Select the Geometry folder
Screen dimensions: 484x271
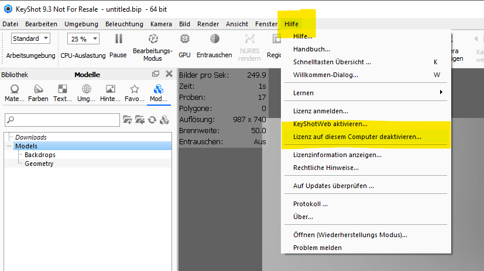tap(39, 164)
